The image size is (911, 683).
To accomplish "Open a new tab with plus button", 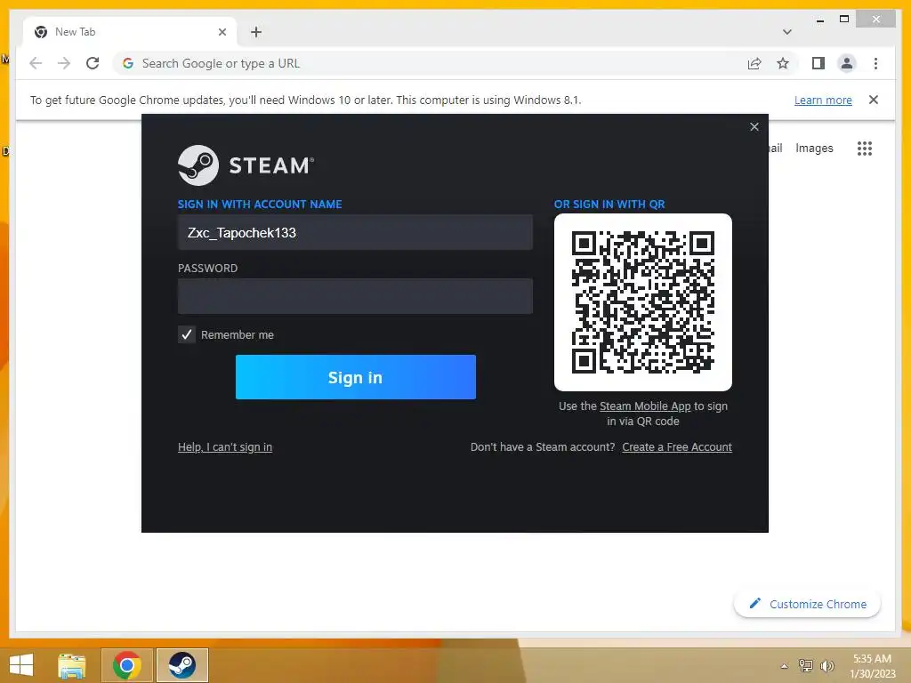I will [256, 32].
